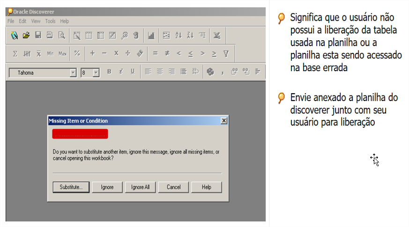Toggle Bold formatting
409x227 pixels.
click(x=109, y=72)
